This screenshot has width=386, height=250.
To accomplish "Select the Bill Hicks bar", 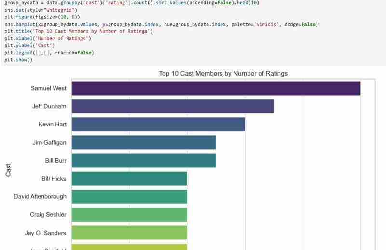I will coord(129,179).
